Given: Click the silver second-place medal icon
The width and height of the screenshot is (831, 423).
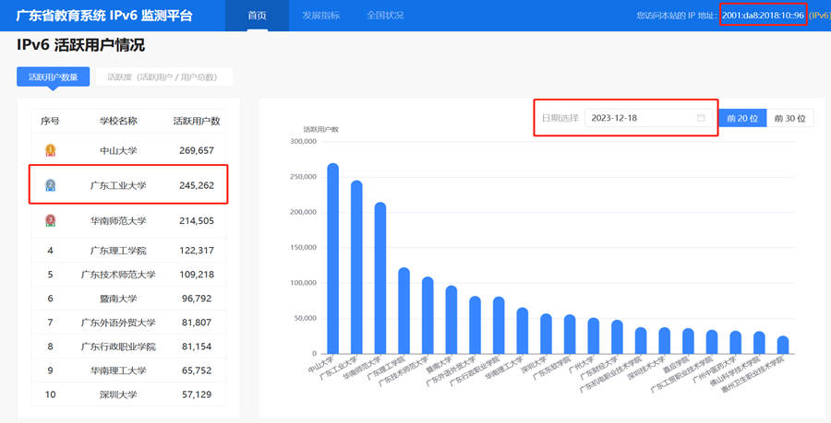Looking at the screenshot, I should click(50, 185).
